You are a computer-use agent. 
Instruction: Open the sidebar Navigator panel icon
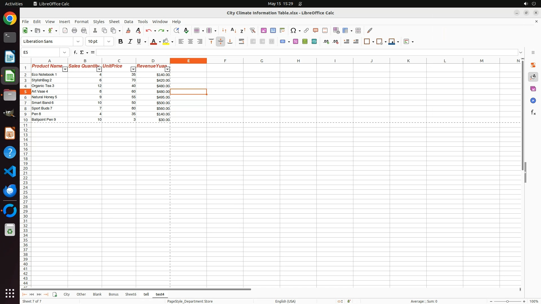[x=533, y=101]
